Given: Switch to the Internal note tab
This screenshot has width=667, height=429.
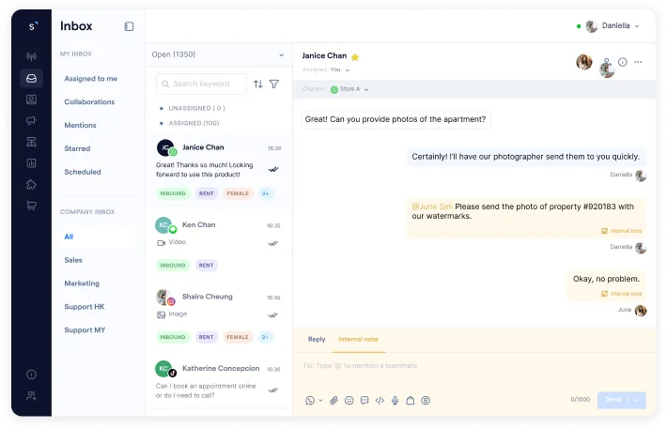Looking at the screenshot, I should [x=358, y=339].
